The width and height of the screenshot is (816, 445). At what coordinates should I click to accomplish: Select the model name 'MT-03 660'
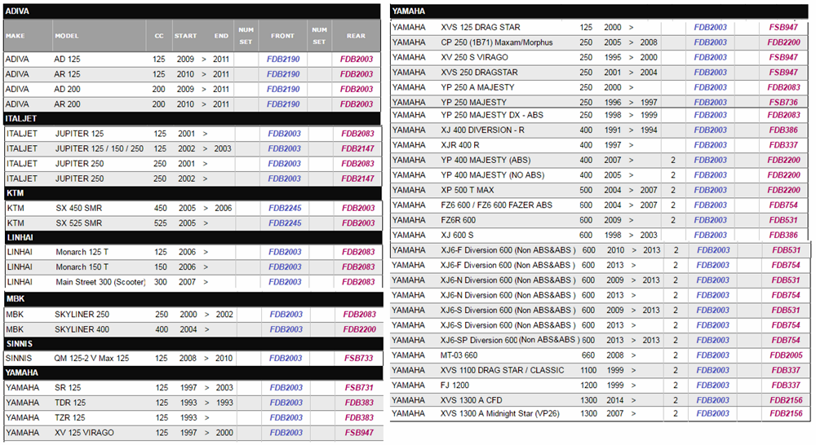459,355
